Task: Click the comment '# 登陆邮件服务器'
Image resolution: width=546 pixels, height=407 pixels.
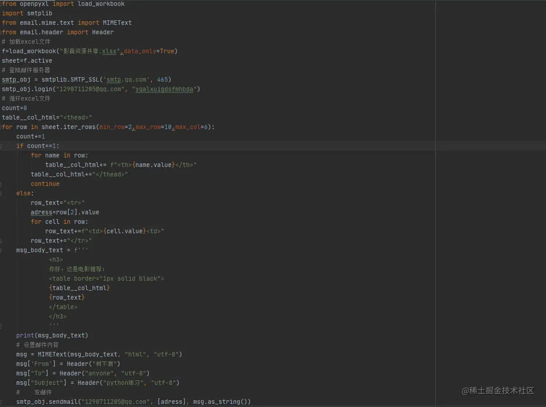Action: click(26, 70)
